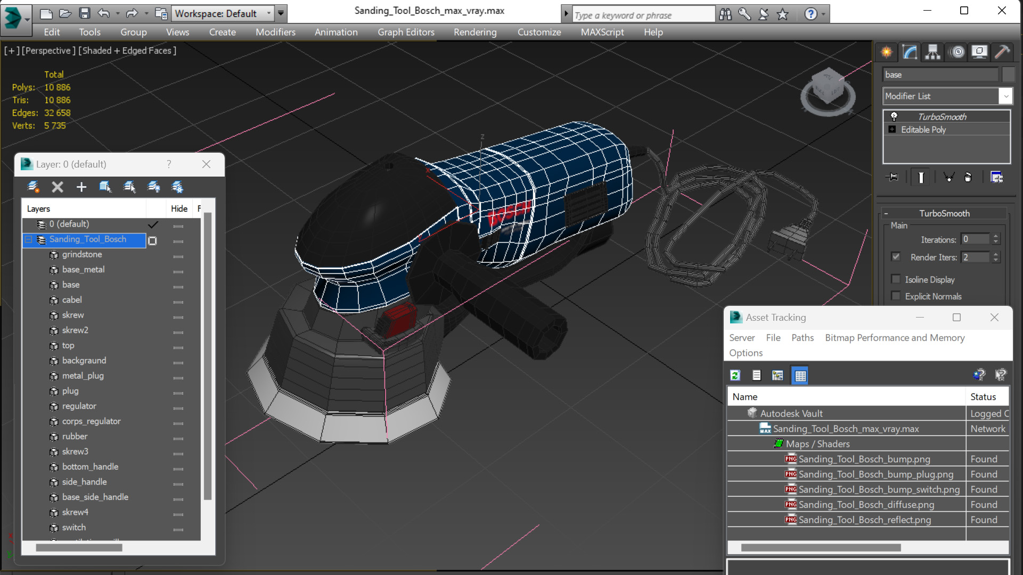Image resolution: width=1023 pixels, height=575 pixels.
Task: Select the grindstone object in Layers
Action: pyautogui.click(x=82, y=254)
